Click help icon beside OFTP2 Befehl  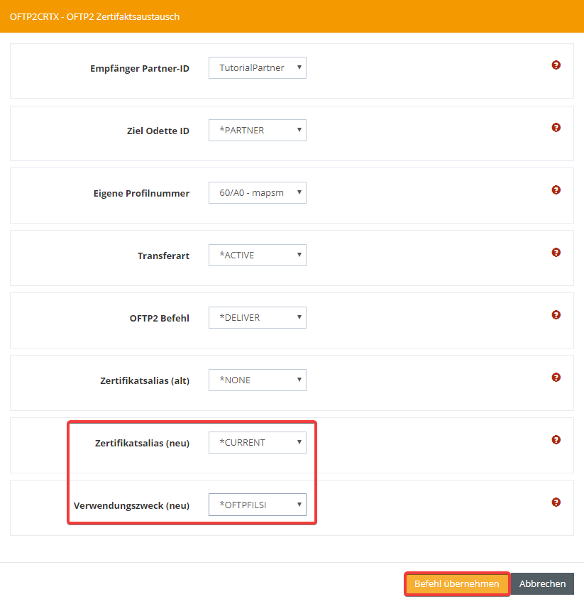point(556,315)
